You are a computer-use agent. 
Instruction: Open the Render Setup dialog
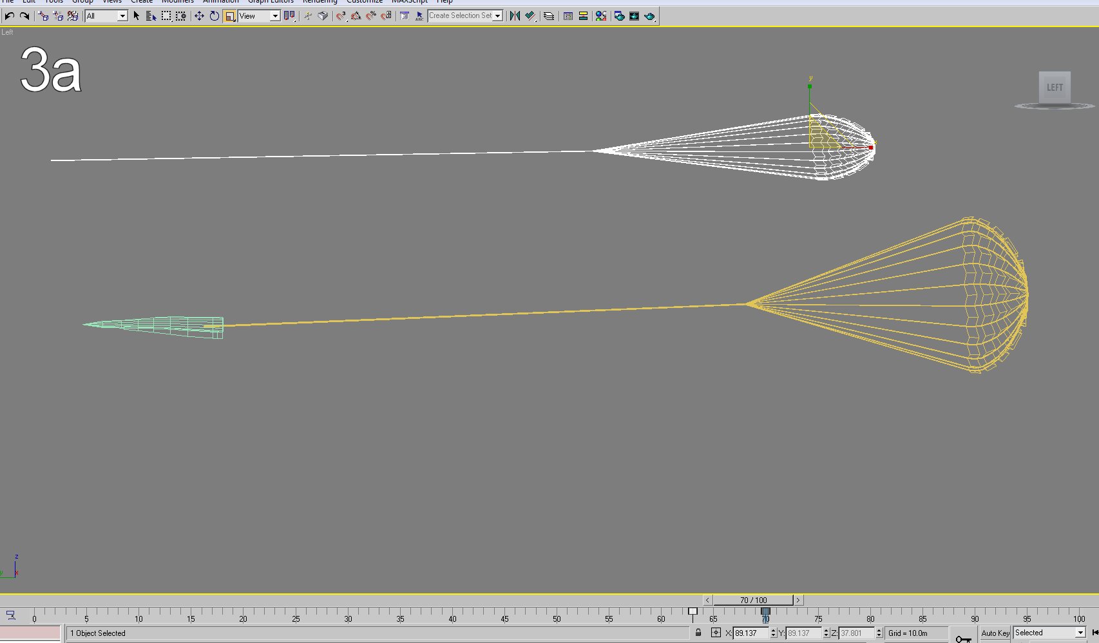pyautogui.click(x=619, y=16)
